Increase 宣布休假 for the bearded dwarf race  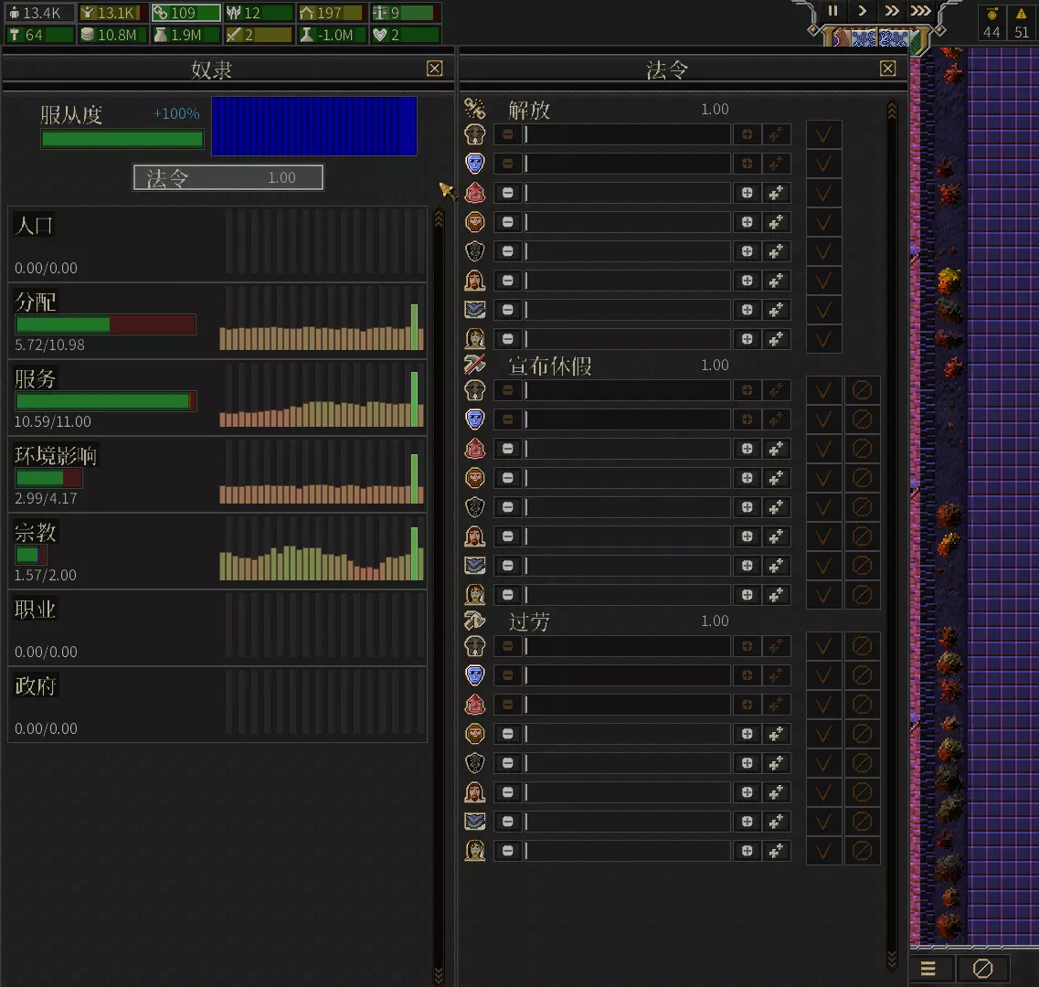point(747,478)
